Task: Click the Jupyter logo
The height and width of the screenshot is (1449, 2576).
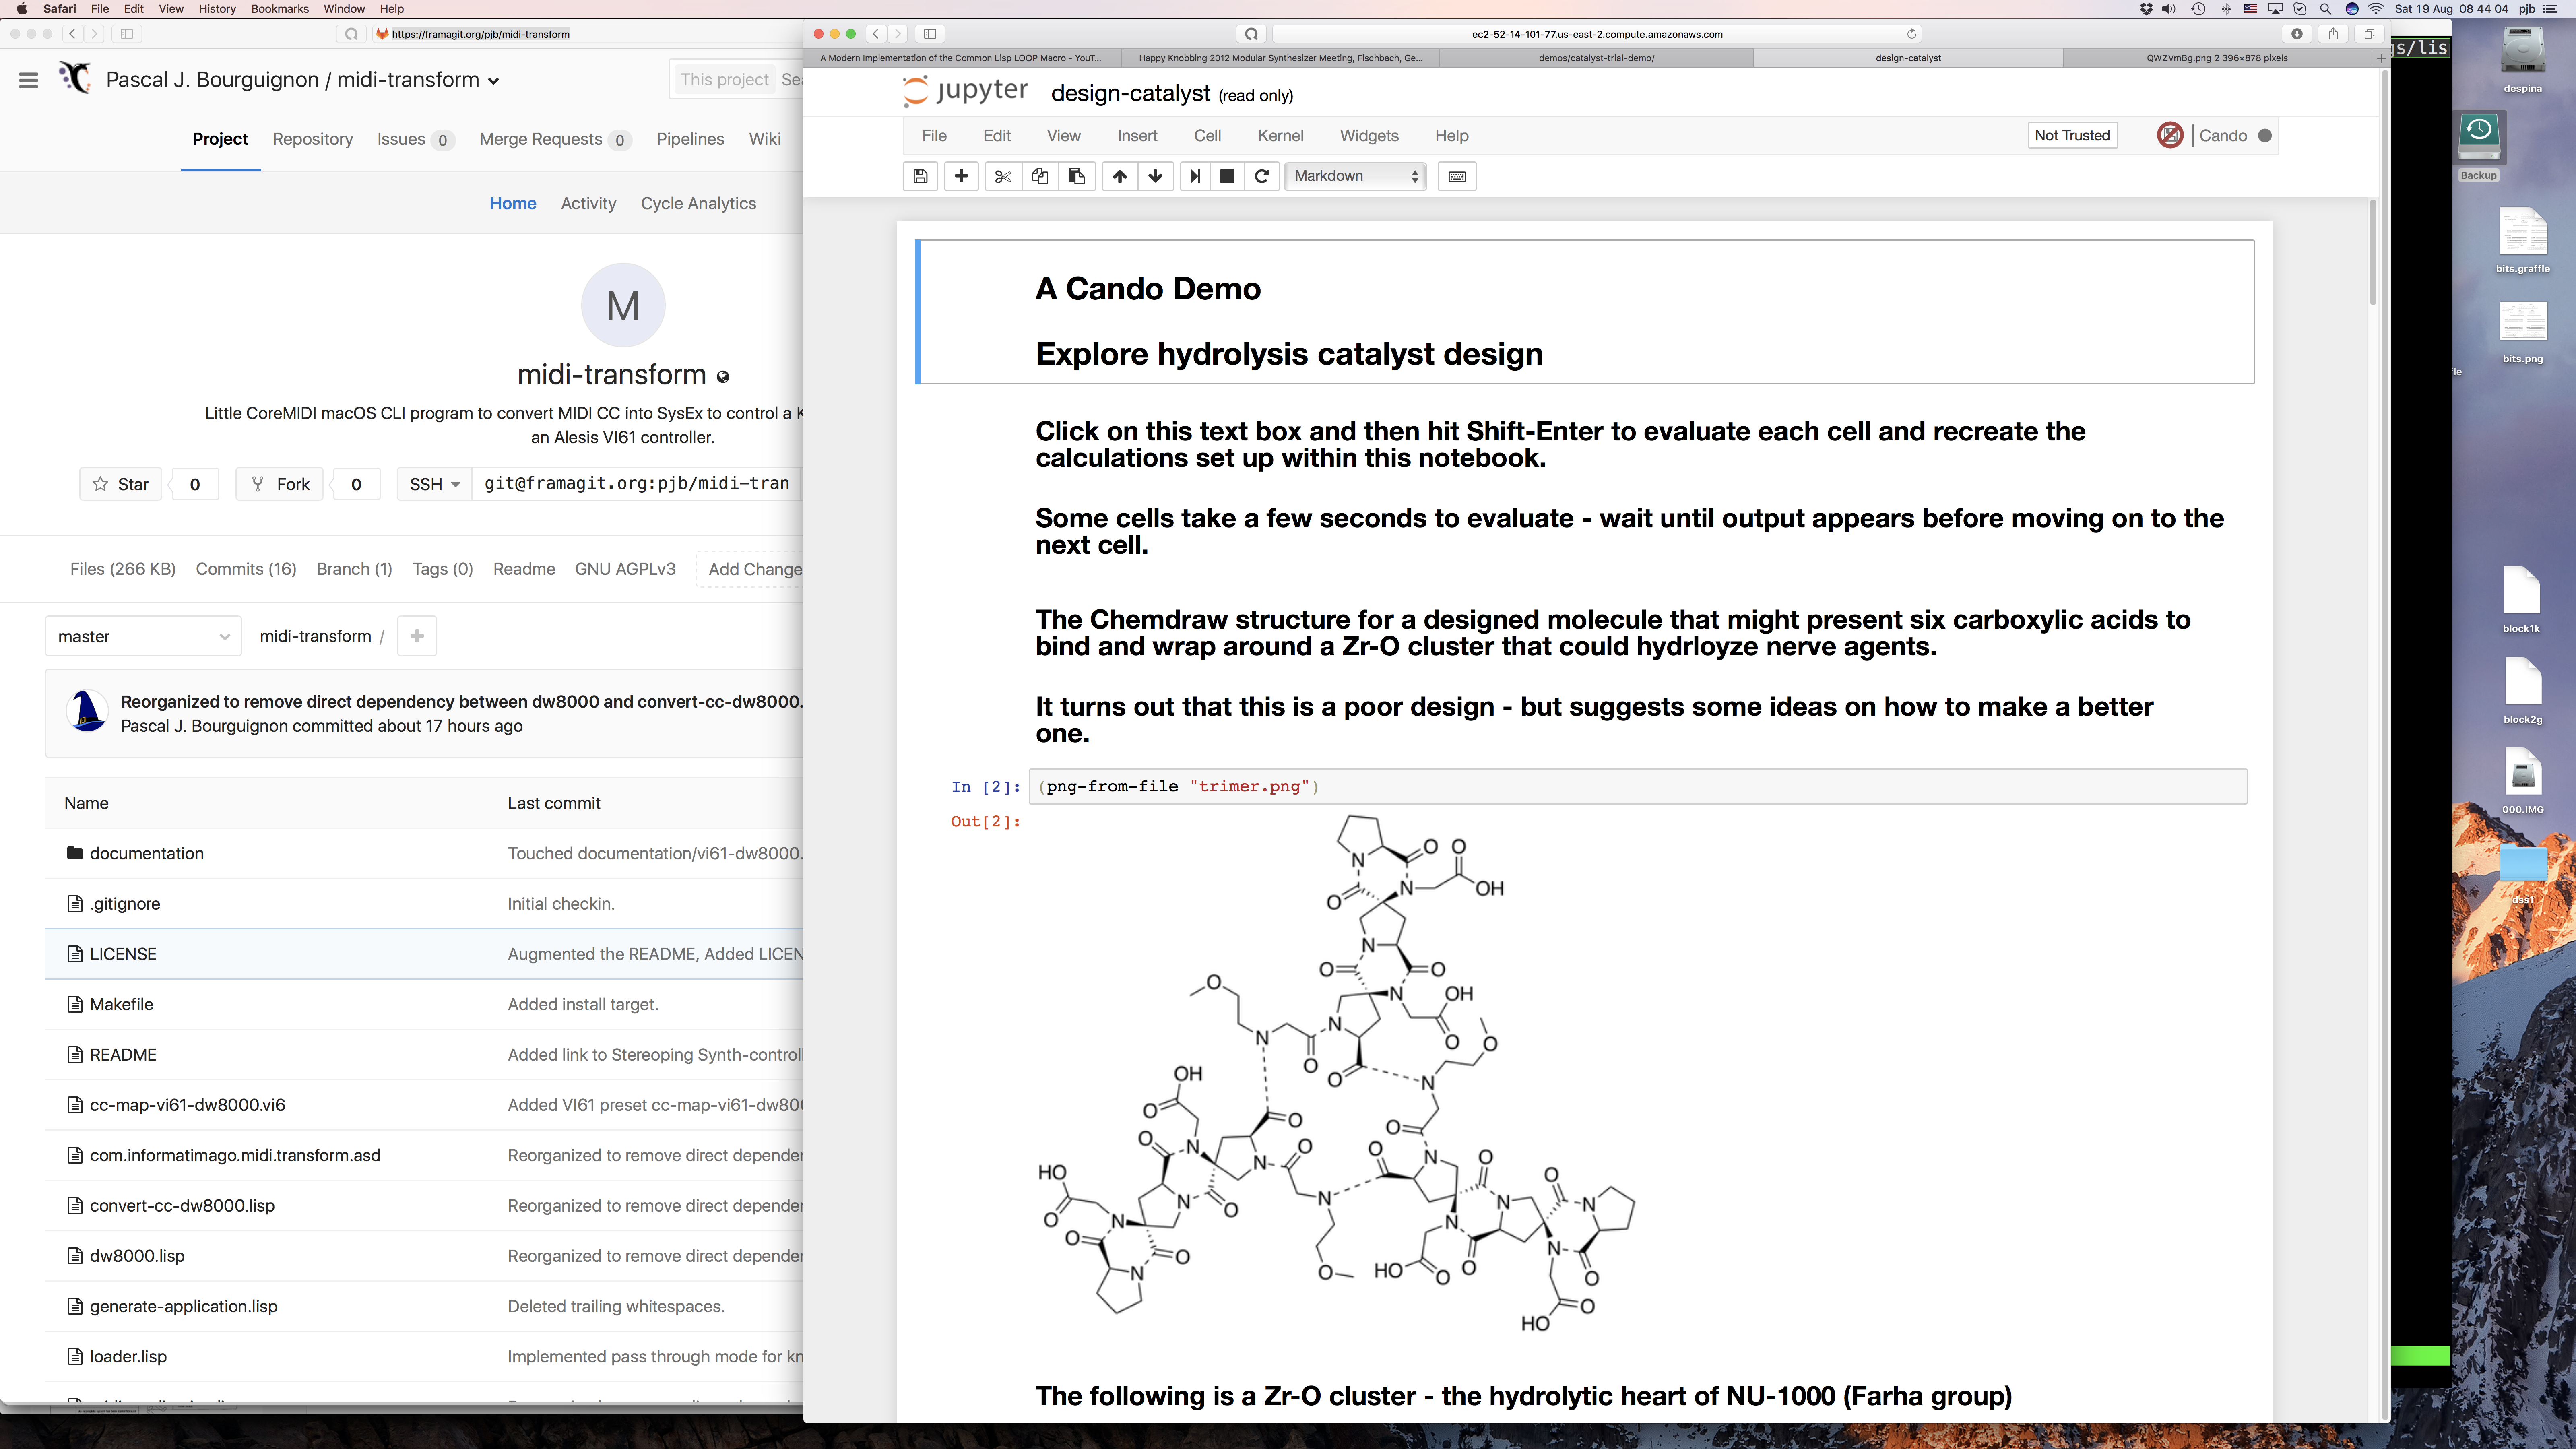Action: 965,92
